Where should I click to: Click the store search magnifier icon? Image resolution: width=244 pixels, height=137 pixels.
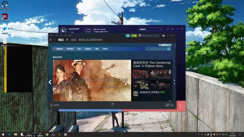[169, 49]
